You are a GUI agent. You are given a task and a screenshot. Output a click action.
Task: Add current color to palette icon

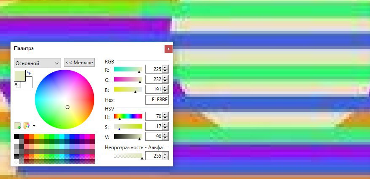tap(17, 126)
